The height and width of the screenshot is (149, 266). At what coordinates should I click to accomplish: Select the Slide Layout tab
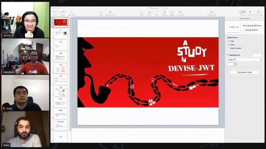click(x=244, y=19)
